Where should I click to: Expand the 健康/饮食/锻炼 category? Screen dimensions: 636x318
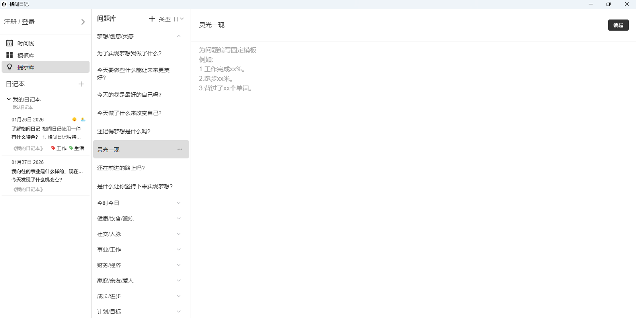point(179,219)
